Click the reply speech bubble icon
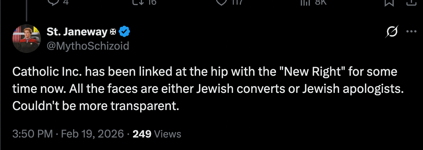Screen dimensions: 423x150 click(53, 2)
